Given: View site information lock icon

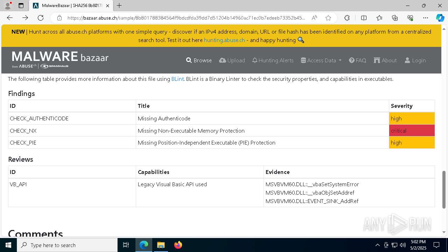Looking at the screenshot, I should 59,18.
